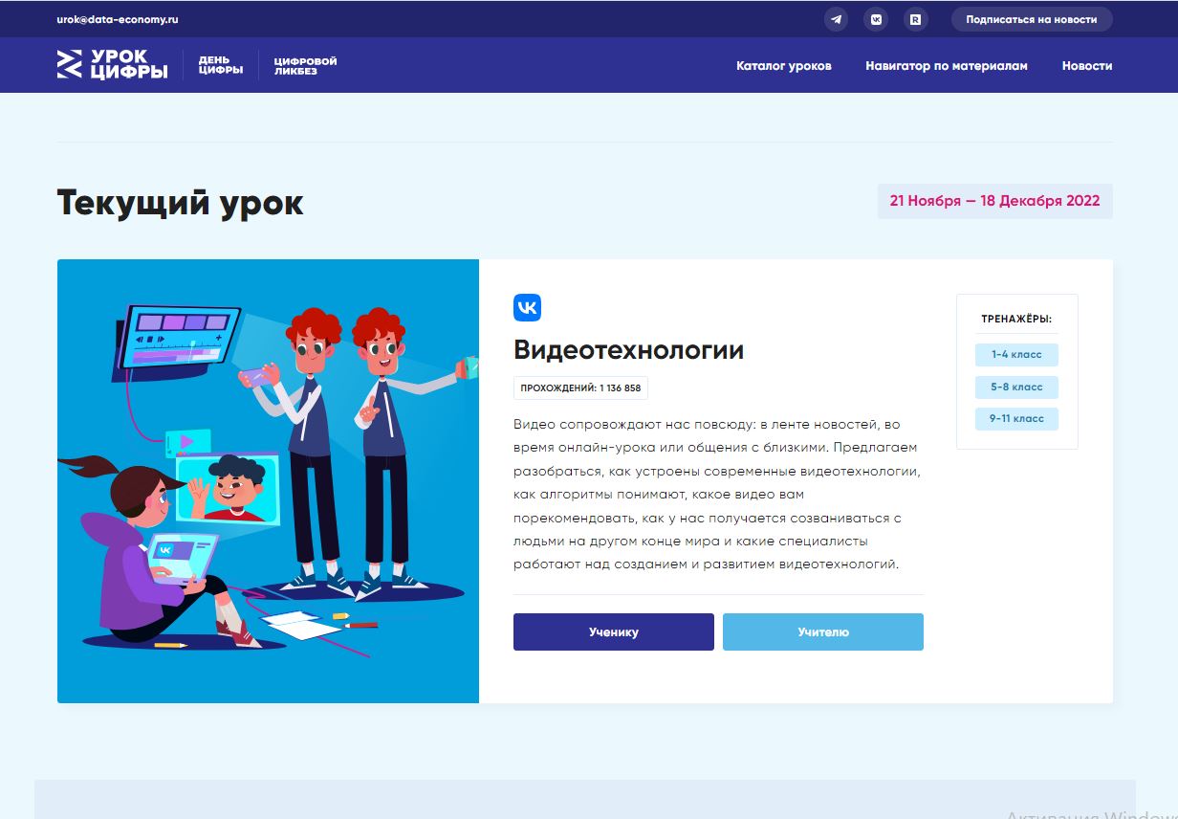The image size is (1178, 819).
Task: Open the Telegram social icon
Action: click(x=836, y=19)
